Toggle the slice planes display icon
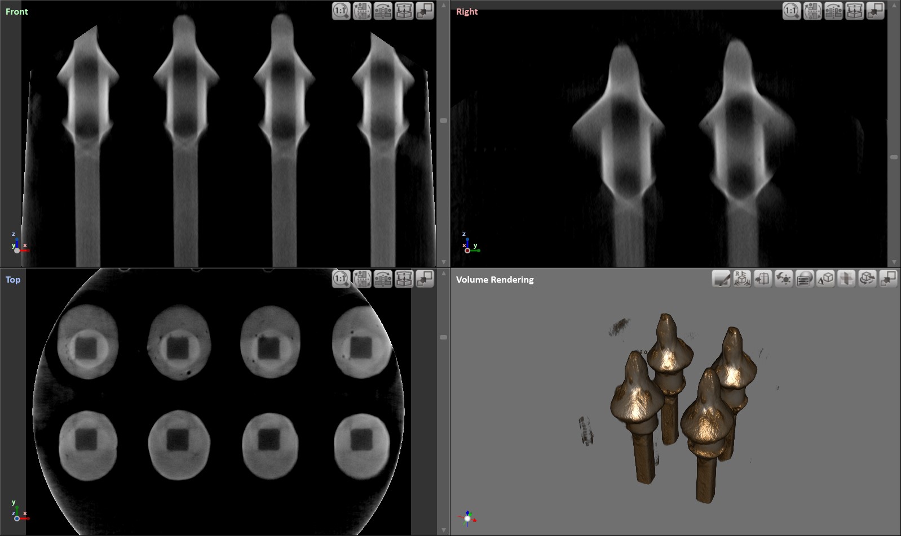Screen dimensions: 901x536 tap(846, 279)
